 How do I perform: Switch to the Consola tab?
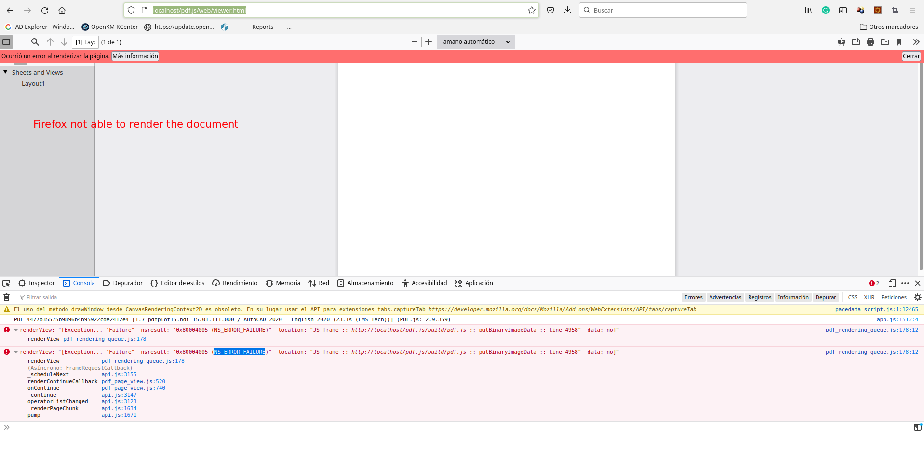79,283
